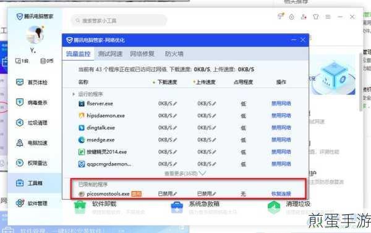Sort by 上传速度 column header
Screen dimensions: 371x233
point(206,82)
